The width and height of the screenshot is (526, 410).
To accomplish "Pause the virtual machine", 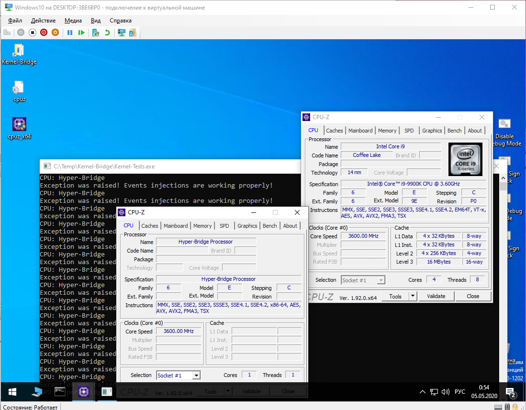I will [x=70, y=33].
